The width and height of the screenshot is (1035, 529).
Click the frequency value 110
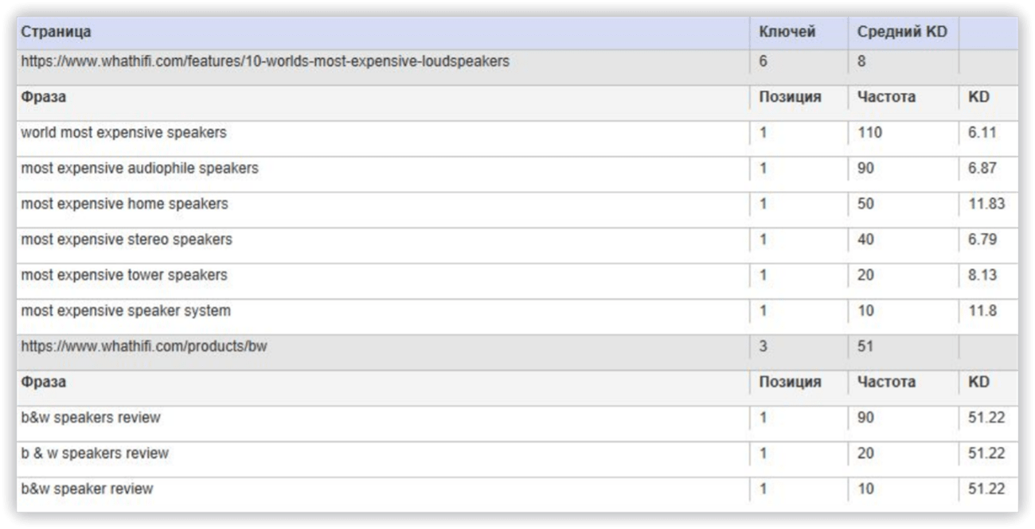[869, 133]
